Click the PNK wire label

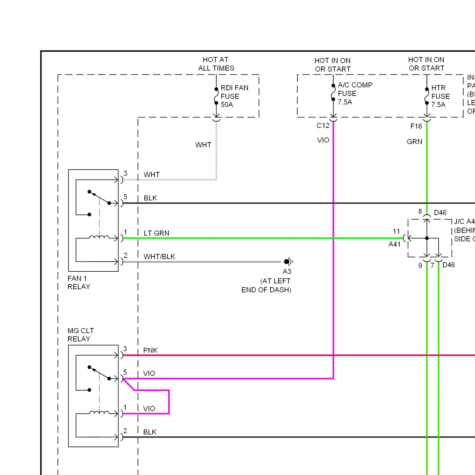[x=150, y=351]
